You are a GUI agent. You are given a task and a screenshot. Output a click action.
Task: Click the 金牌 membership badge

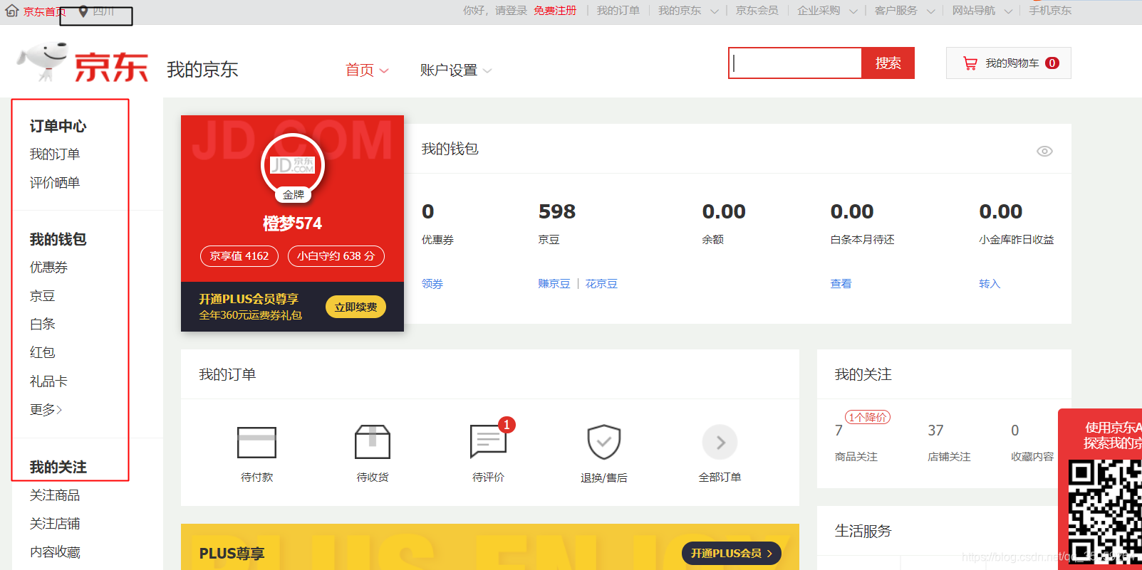(x=294, y=194)
